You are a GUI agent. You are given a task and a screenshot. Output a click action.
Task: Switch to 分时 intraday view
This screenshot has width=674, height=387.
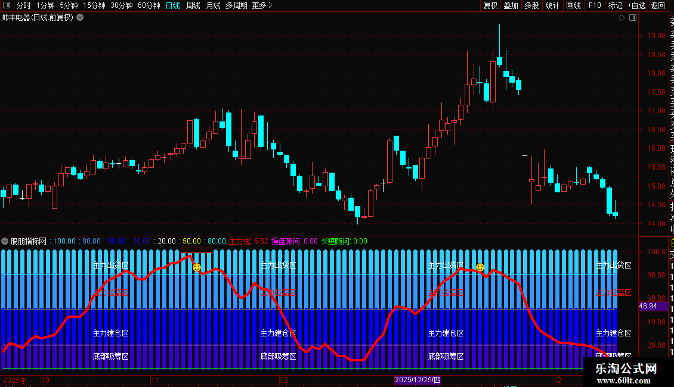pos(24,5)
